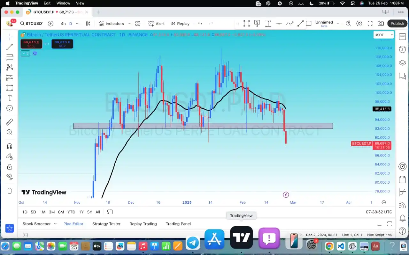Open the object tree layers panel
This screenshot has width=409, height=255.
tap(402, 63)
